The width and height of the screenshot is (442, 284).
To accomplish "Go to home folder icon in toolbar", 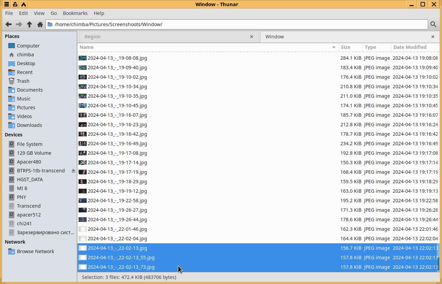I will tap(40, 24).
